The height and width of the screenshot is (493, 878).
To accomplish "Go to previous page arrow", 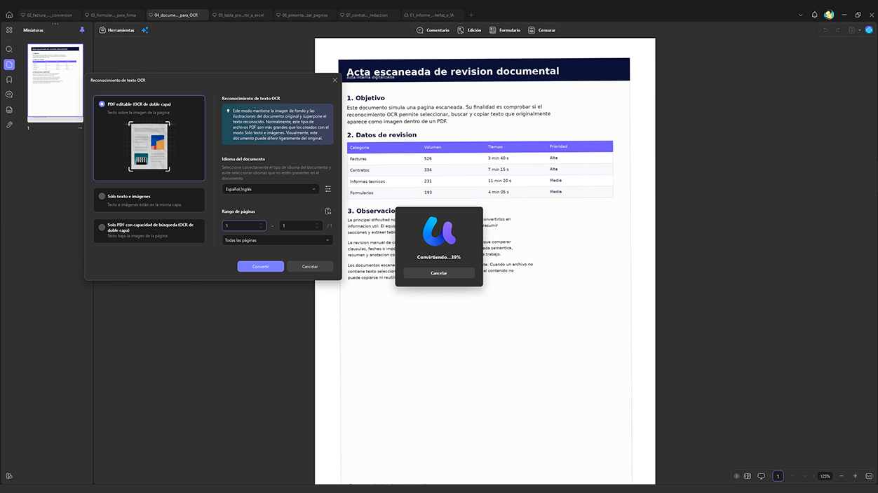I will [792, 476].
